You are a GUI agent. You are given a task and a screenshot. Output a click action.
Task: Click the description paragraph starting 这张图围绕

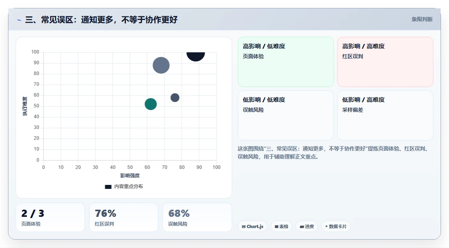(334, 153)
